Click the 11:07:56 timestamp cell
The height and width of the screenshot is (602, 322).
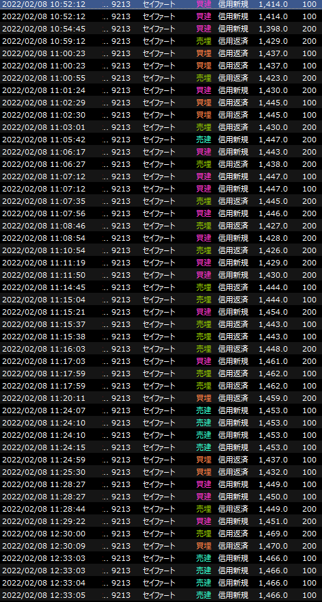(44, 213)
